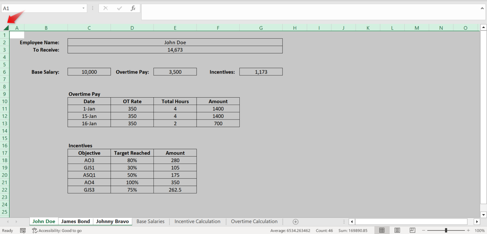Open the Name Box dropdown arrow
487x234 pixels.
tap(83, 8)
